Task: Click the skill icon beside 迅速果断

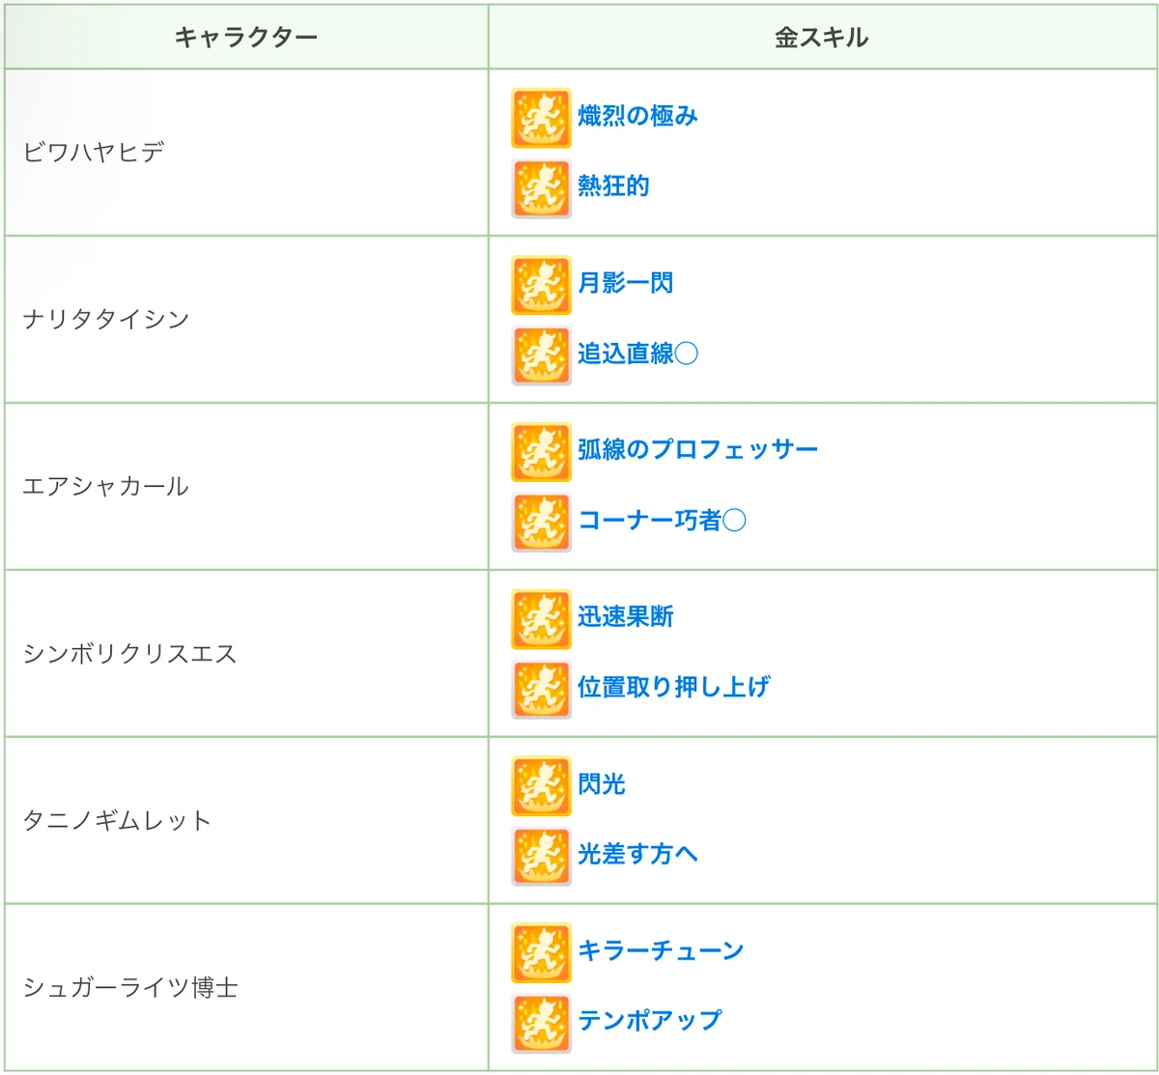Action: [541, 618]
